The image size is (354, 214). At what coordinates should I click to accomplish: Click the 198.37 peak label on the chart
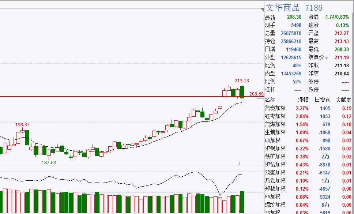(22, 125)
